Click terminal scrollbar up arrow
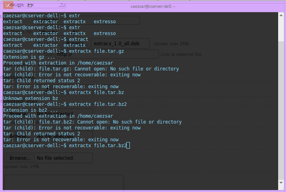The image size is (286, 192). tap(281, 15)
